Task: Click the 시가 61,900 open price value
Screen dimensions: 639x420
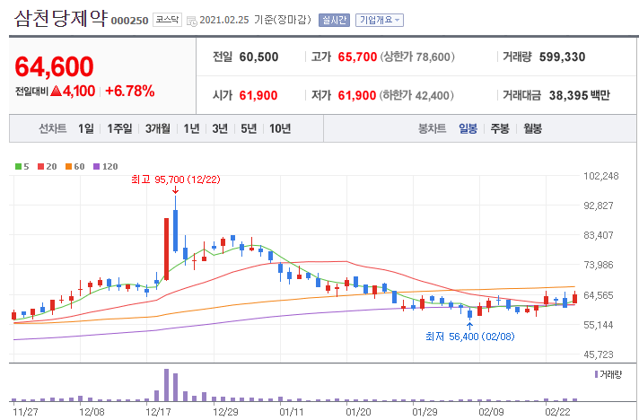Action: (258, 95)
